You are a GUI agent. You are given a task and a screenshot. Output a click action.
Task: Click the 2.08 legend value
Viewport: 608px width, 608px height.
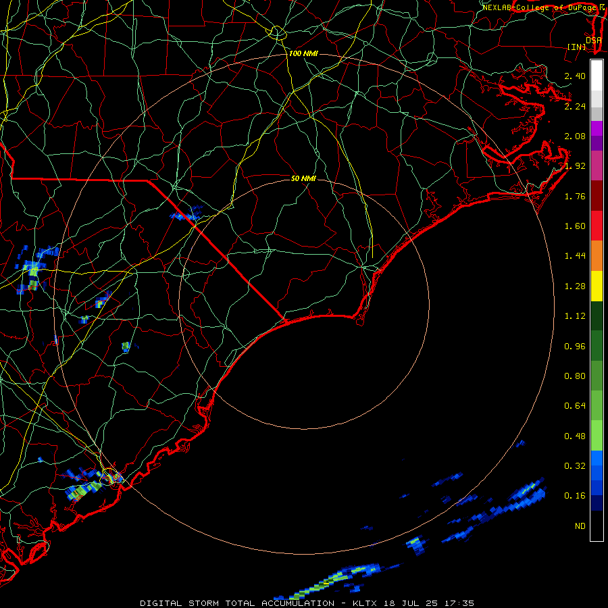(x=575, y=136)
